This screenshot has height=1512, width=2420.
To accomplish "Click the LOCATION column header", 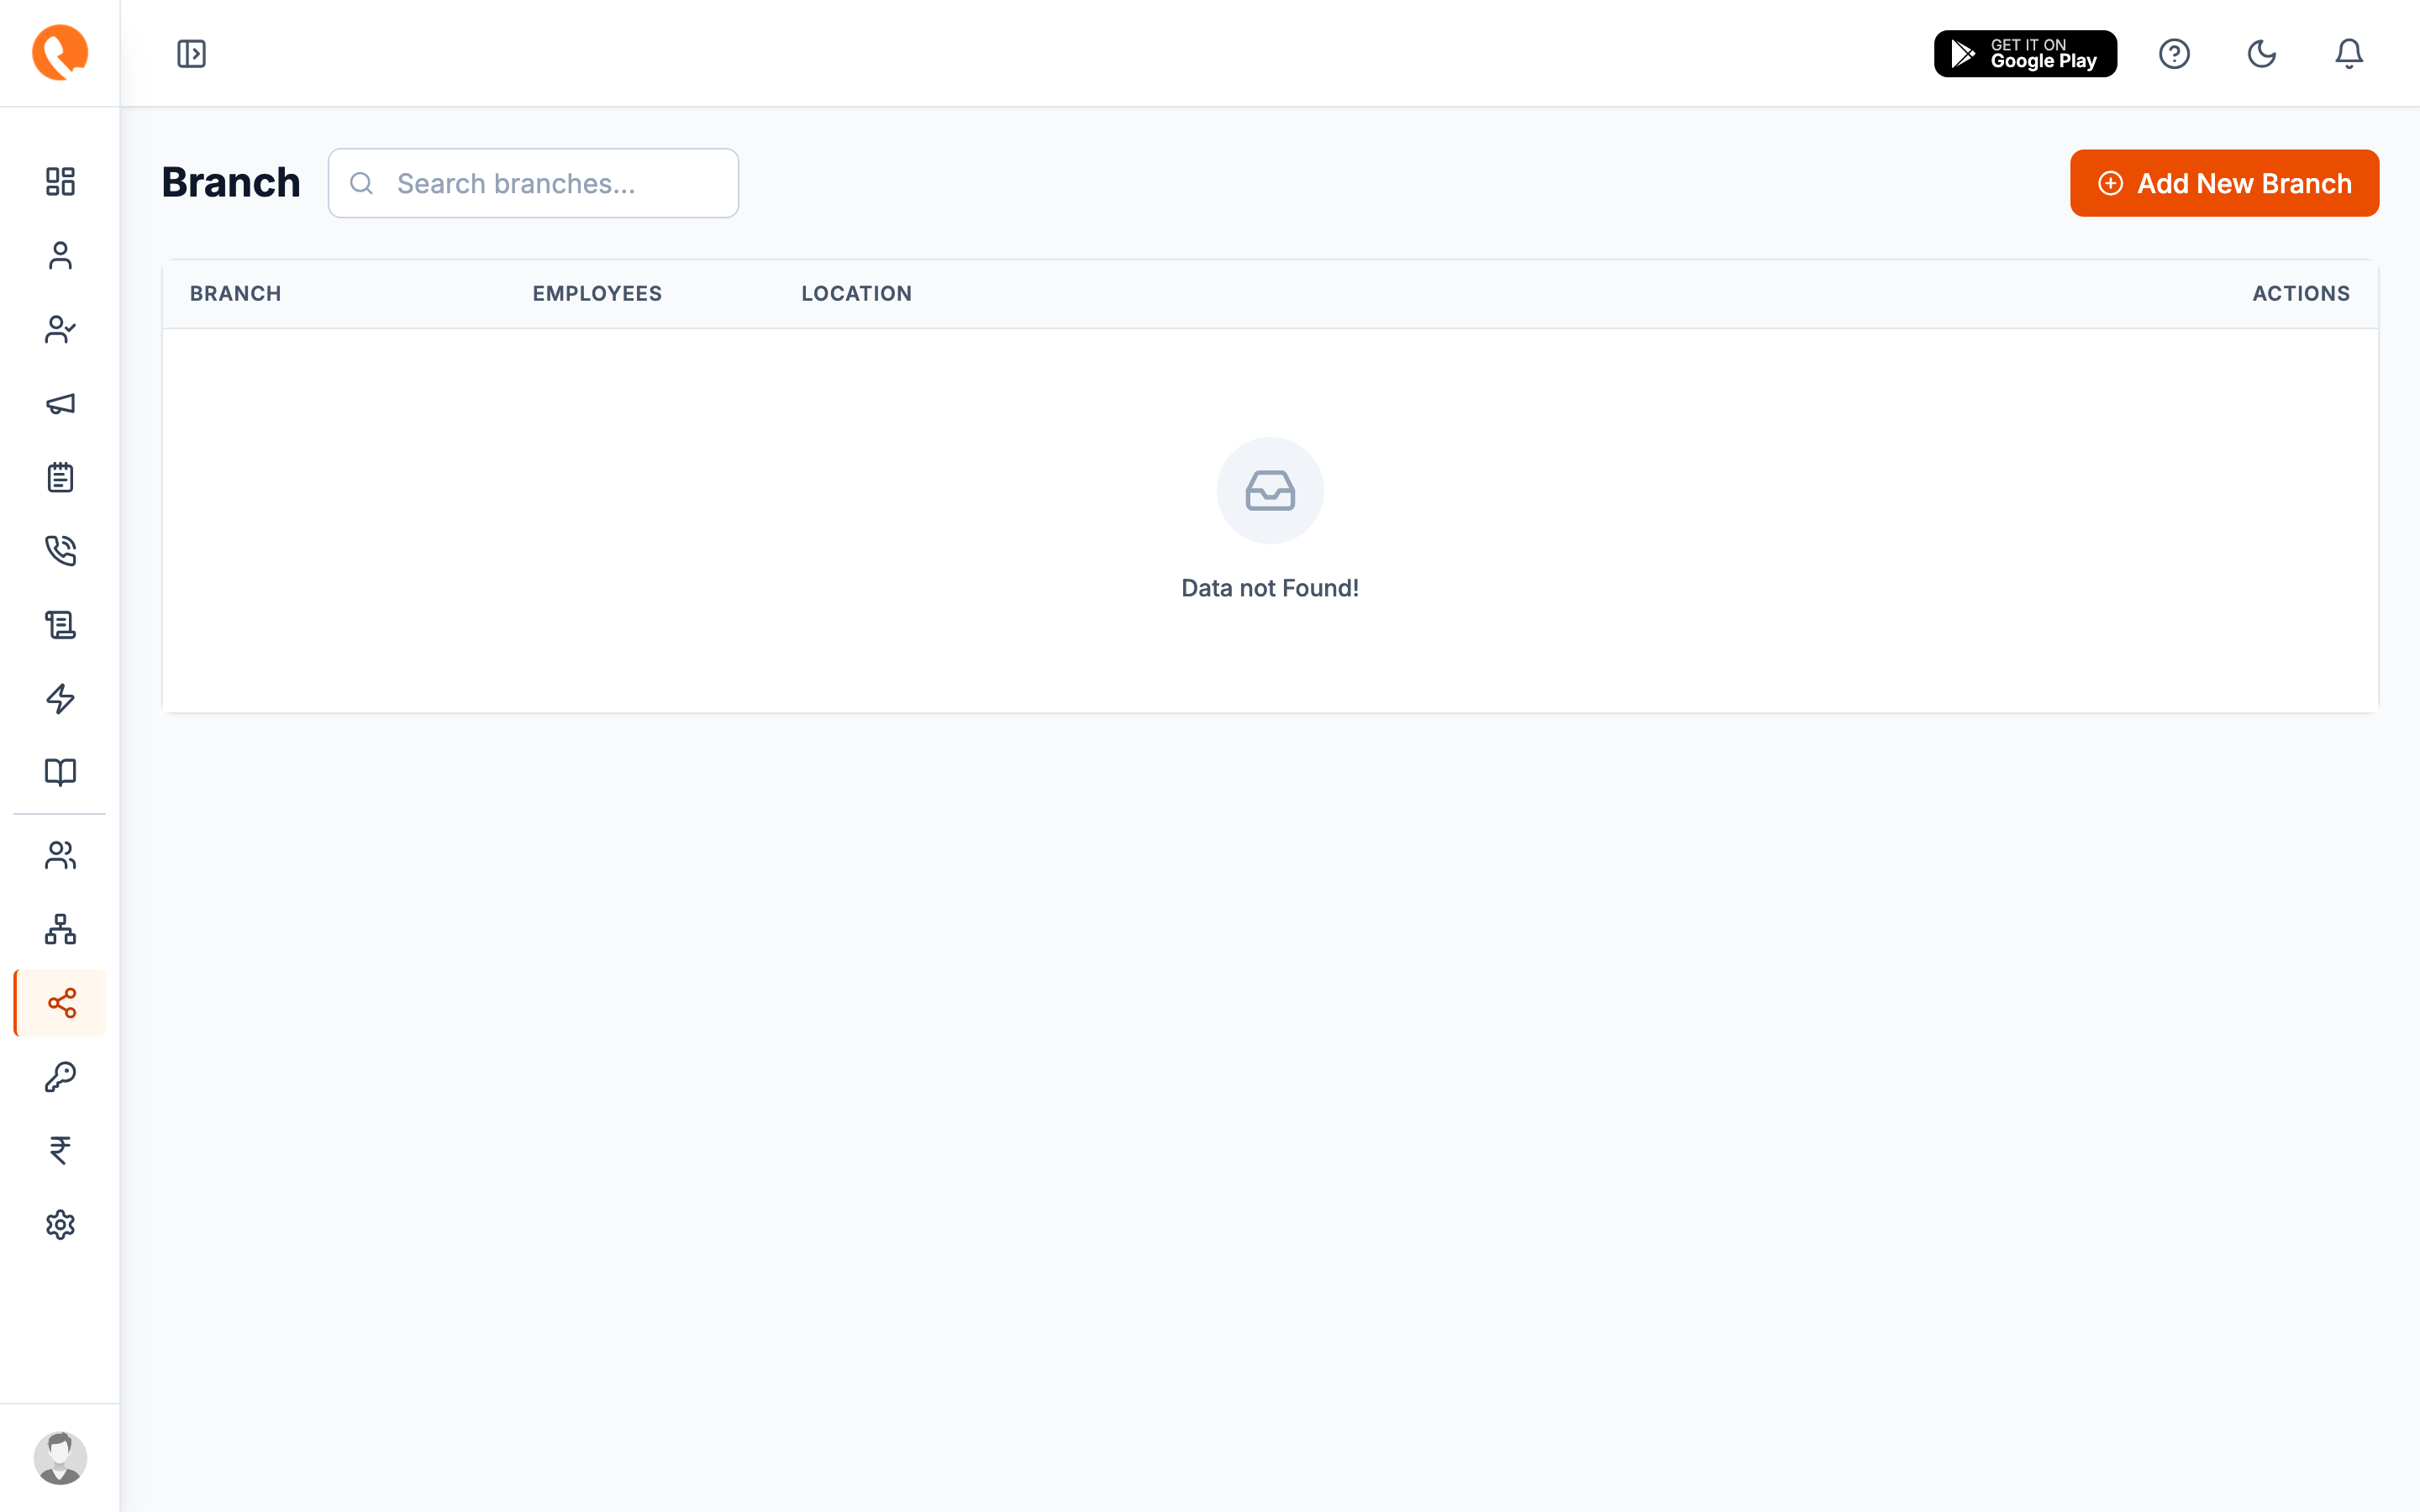I will (856, 294).
